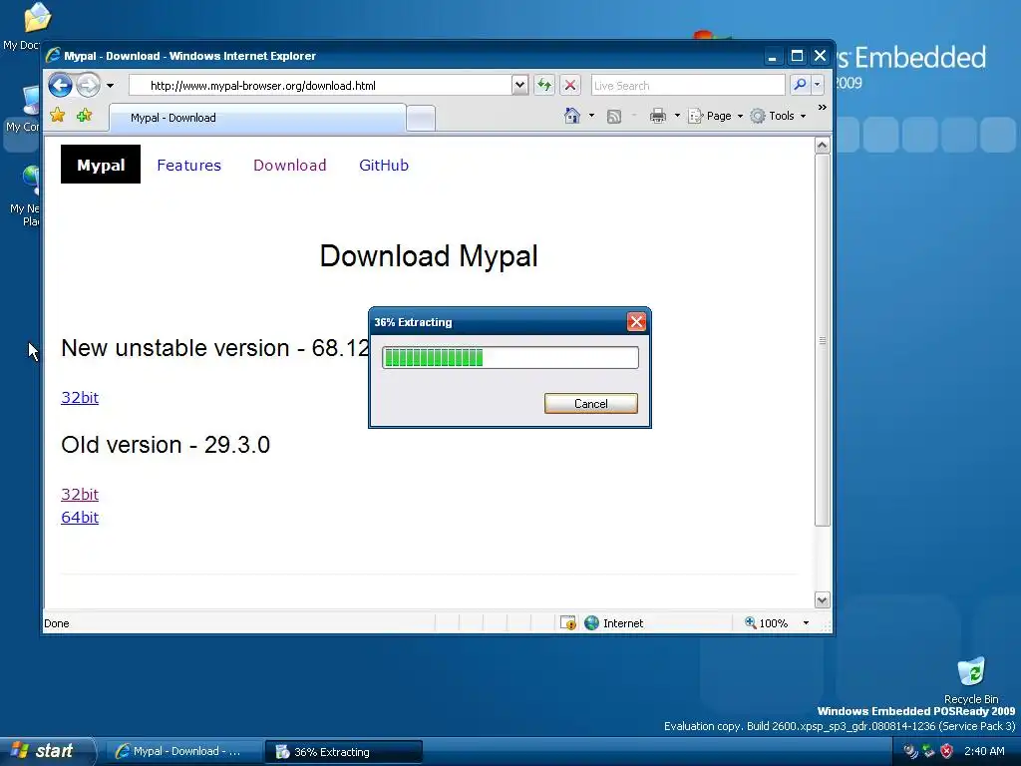The image size is (1021, 766).
Task: Click the Print icon
Action: coord(658,116)
